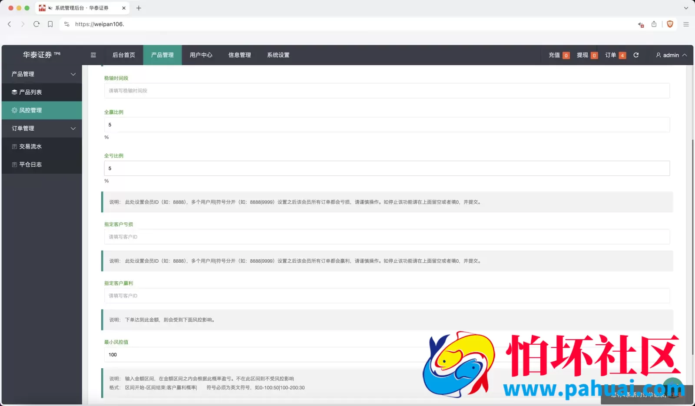Go back with browser back arrow
Screen dimensions: 695x406
(x=10, y=24)
